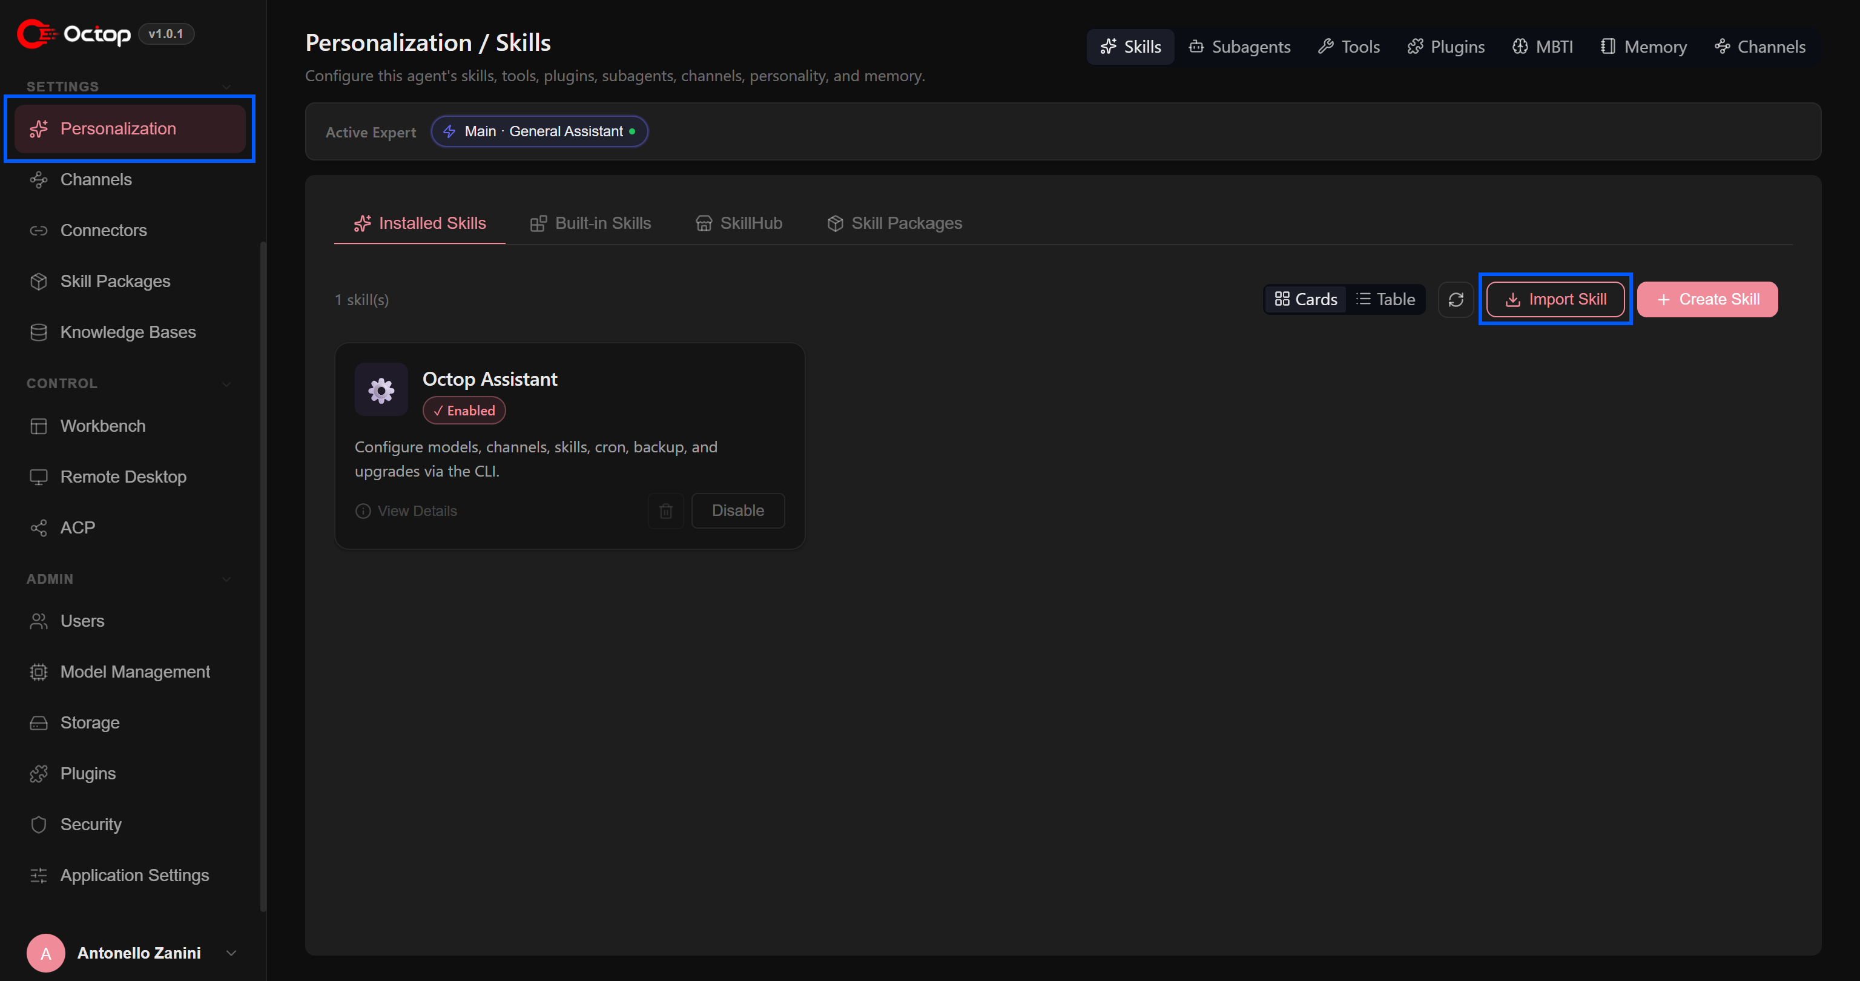The height and width of the screenshot is (981, 1860).
Task: Click the trash icon on Octop Assistant card
Action: pos(666,510)
